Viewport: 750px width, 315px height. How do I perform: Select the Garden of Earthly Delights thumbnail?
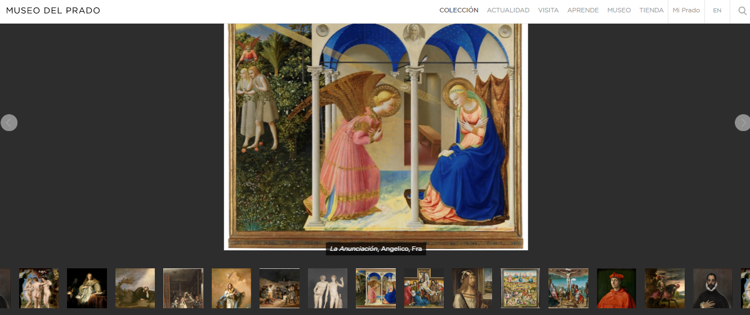pos(520,288)
